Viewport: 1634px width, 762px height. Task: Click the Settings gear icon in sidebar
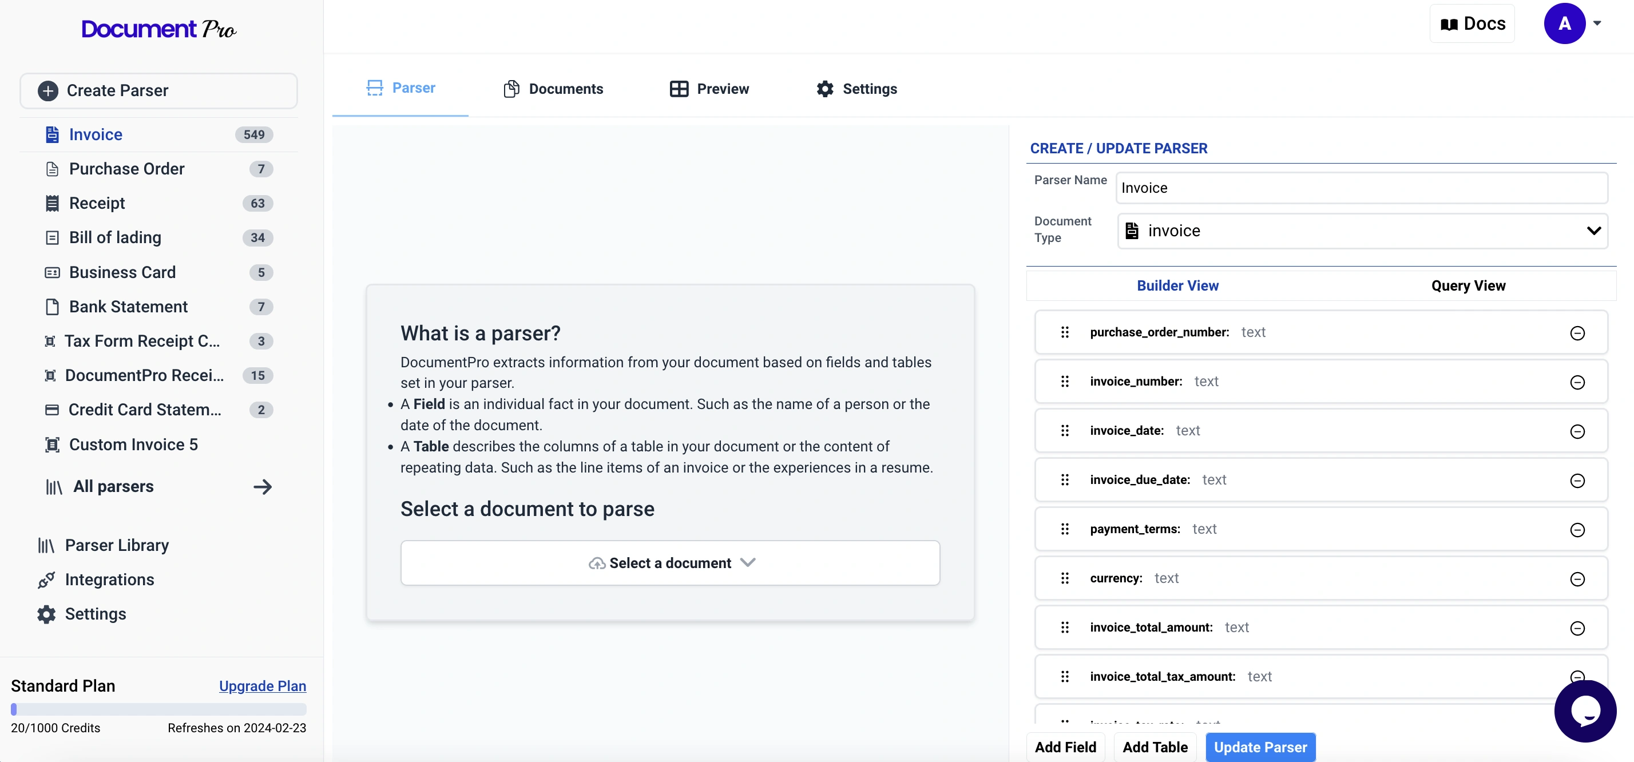(46, 613)
